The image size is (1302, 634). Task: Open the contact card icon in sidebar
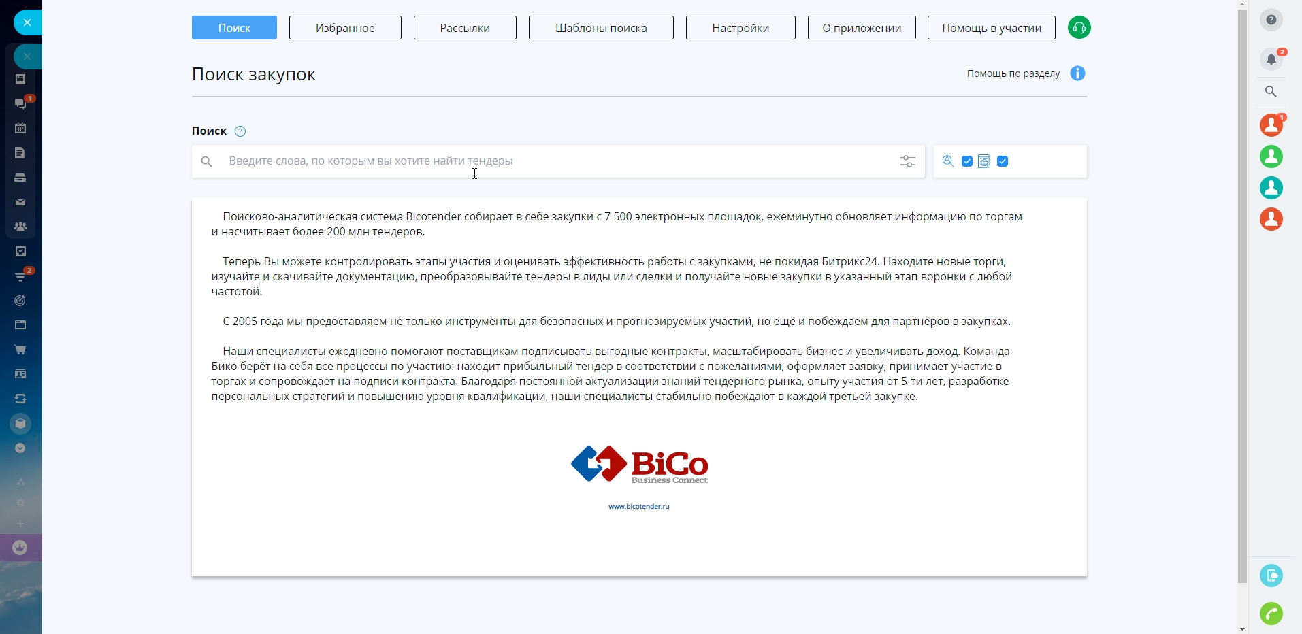(x=20, y=374)
